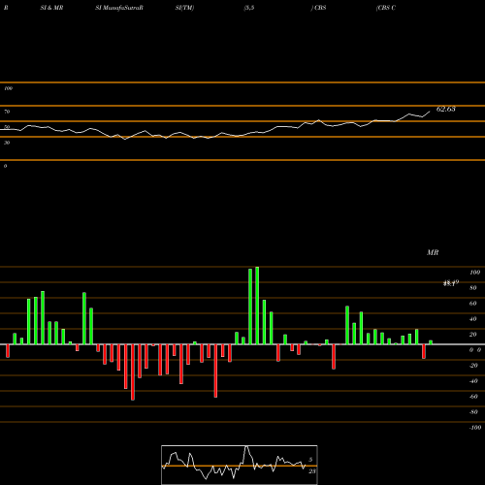This screenshot has width=485, height=485.
Task: Open the mini RSI thumbnail chart
Action: (x=240, y=465)
